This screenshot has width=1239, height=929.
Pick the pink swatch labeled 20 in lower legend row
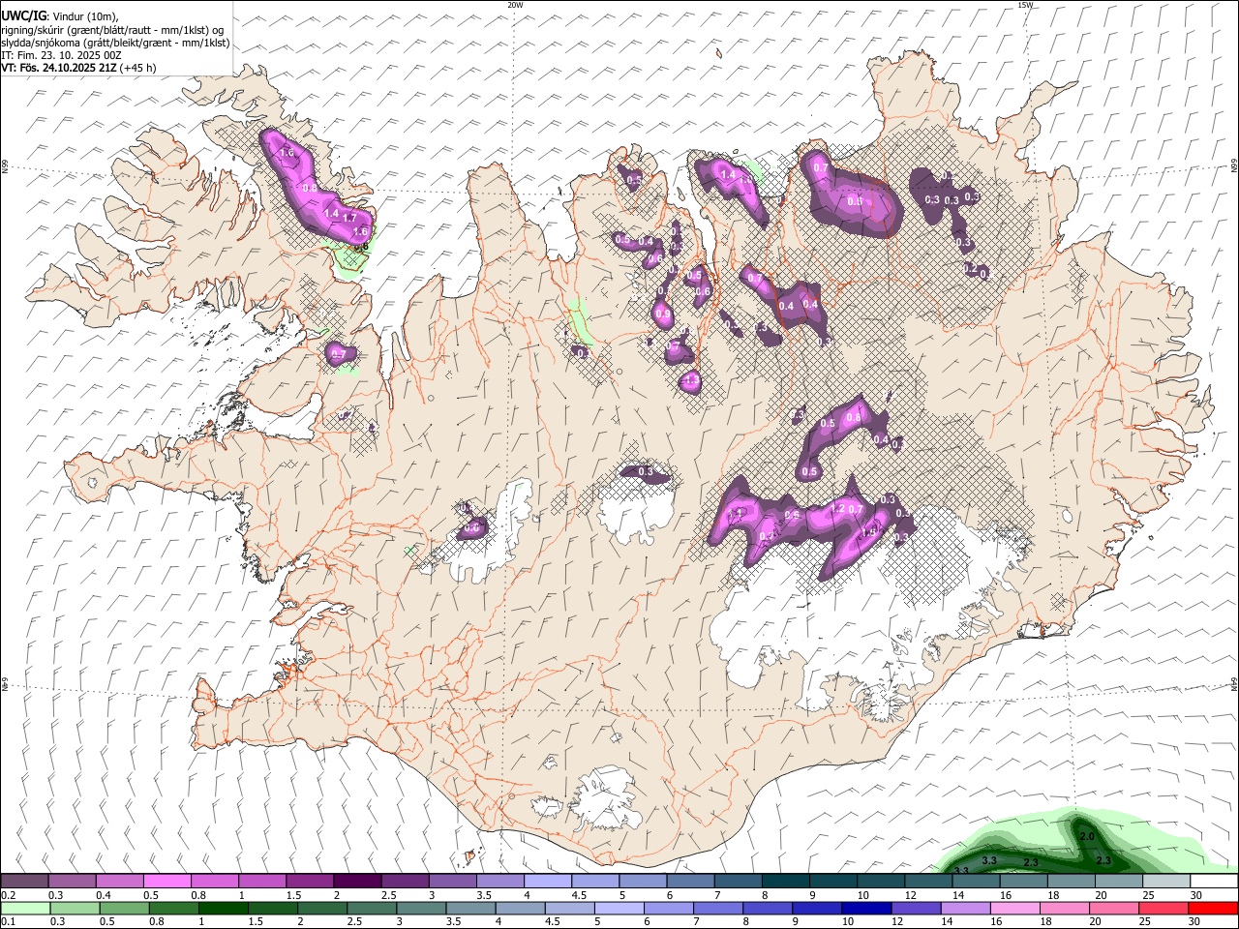pos(1113,909)
